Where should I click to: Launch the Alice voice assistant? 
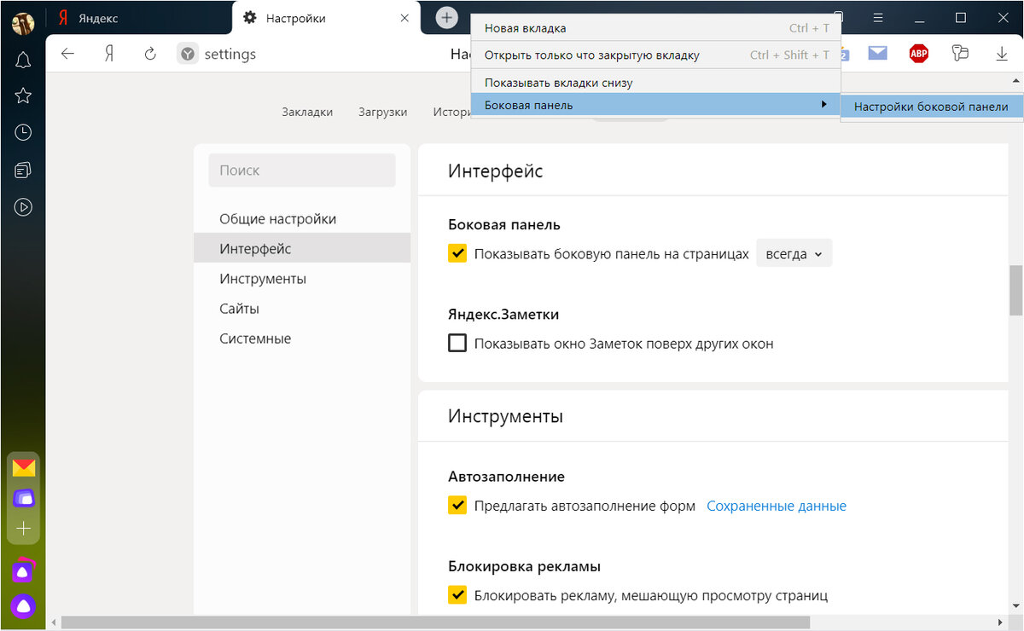(23, 605)
